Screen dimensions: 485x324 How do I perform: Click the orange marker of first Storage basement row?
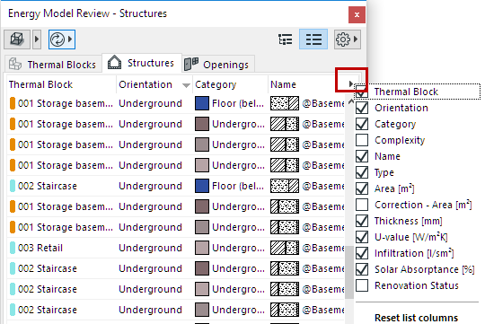(x=13, y=103)
